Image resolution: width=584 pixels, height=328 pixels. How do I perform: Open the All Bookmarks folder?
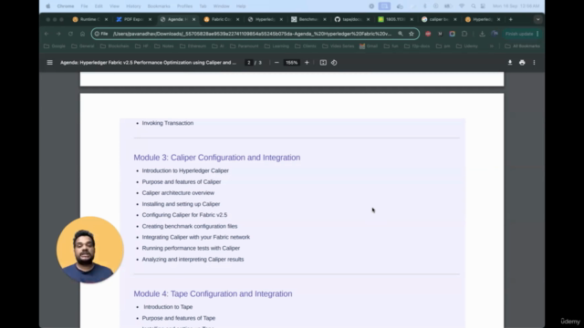point(522,46)
